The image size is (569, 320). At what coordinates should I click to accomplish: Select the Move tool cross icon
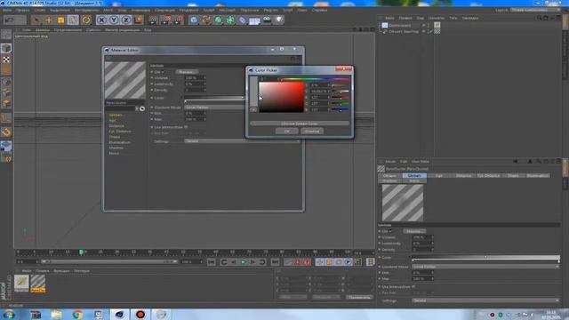[48, 20]
